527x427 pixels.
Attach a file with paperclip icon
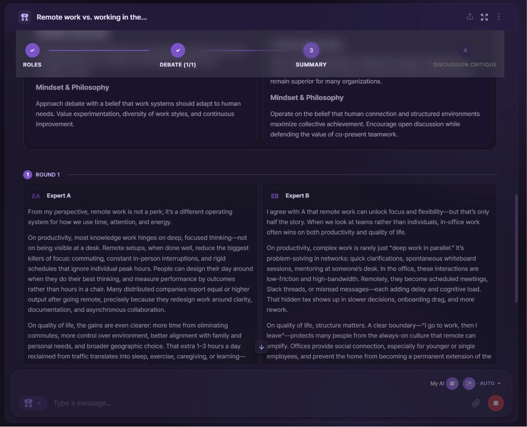pos(476,403)
